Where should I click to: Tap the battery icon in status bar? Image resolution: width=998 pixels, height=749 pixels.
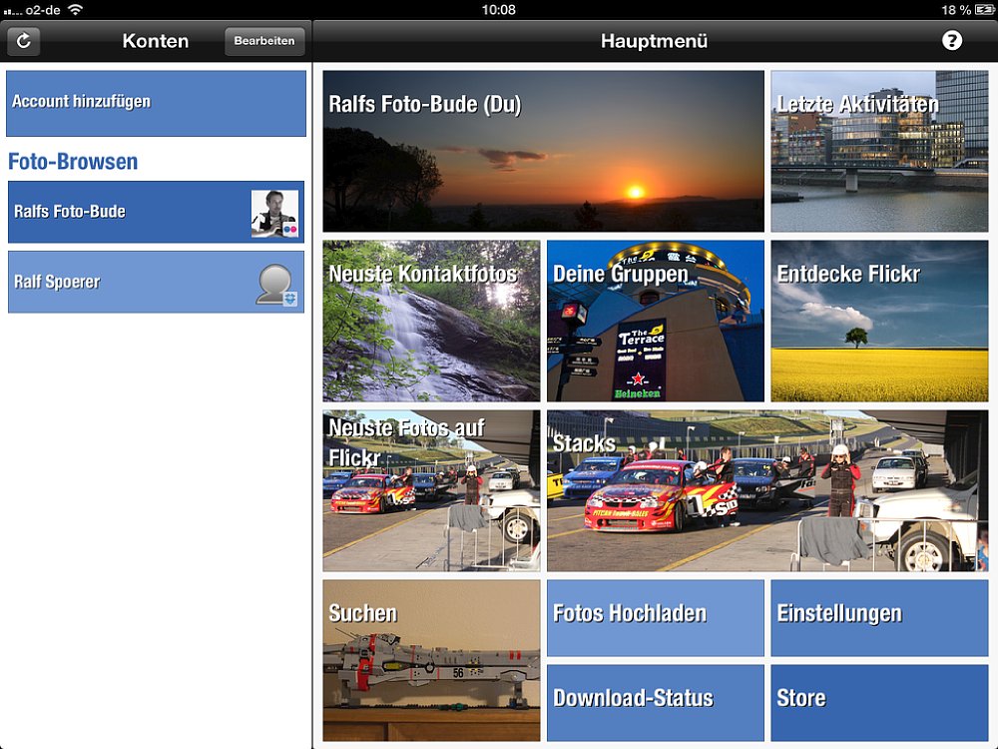coord(984,9)
